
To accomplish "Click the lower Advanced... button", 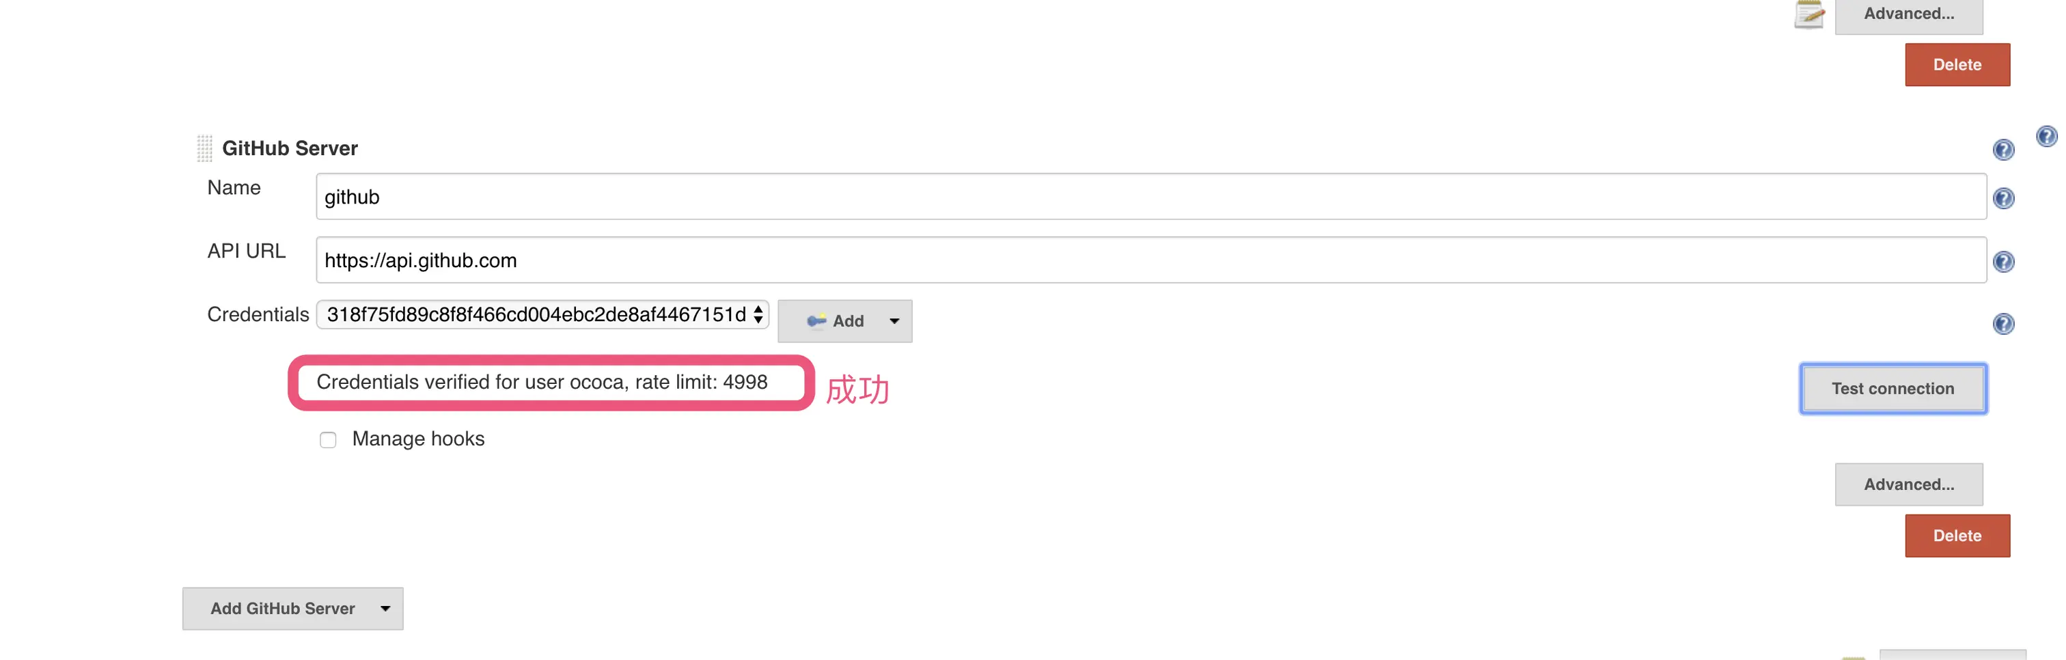I will 1908,484.
